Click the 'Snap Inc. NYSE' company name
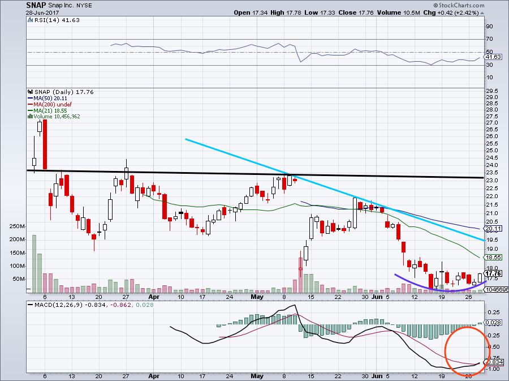This screenshot has height=381, width=509. click(70, 6)
